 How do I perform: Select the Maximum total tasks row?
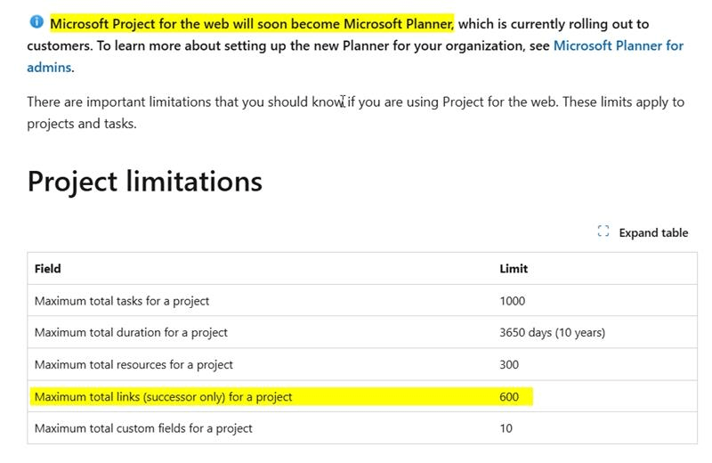(x=362, y=301)
